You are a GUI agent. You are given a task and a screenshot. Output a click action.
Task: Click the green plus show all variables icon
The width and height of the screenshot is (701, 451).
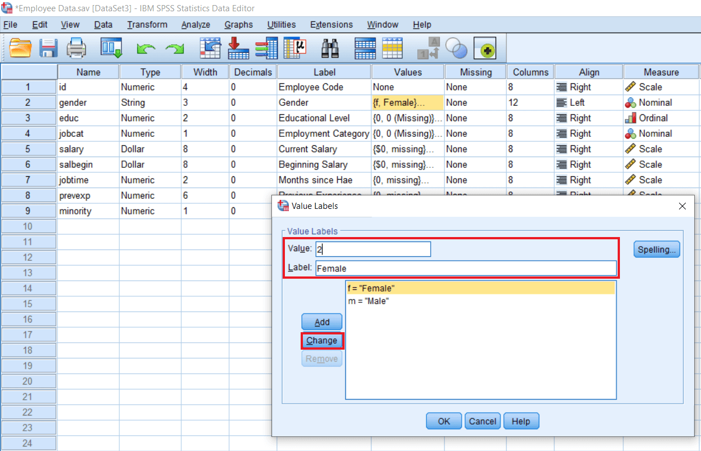pyautogui.click(x=485, y=50)
